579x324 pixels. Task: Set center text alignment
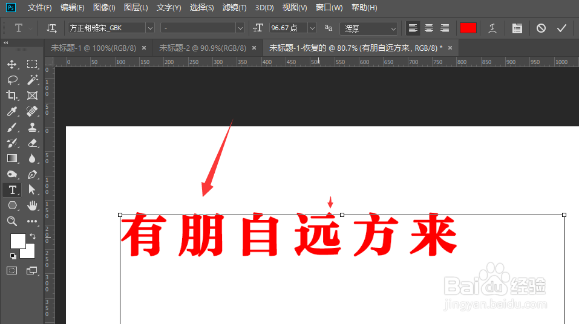(429, 28)
